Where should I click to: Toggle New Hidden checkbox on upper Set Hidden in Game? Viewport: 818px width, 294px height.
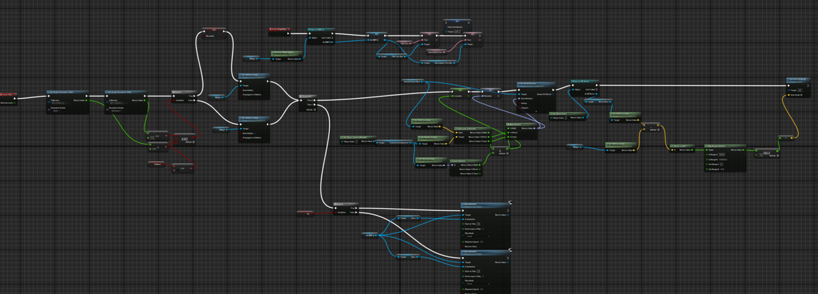coord(243,90)
